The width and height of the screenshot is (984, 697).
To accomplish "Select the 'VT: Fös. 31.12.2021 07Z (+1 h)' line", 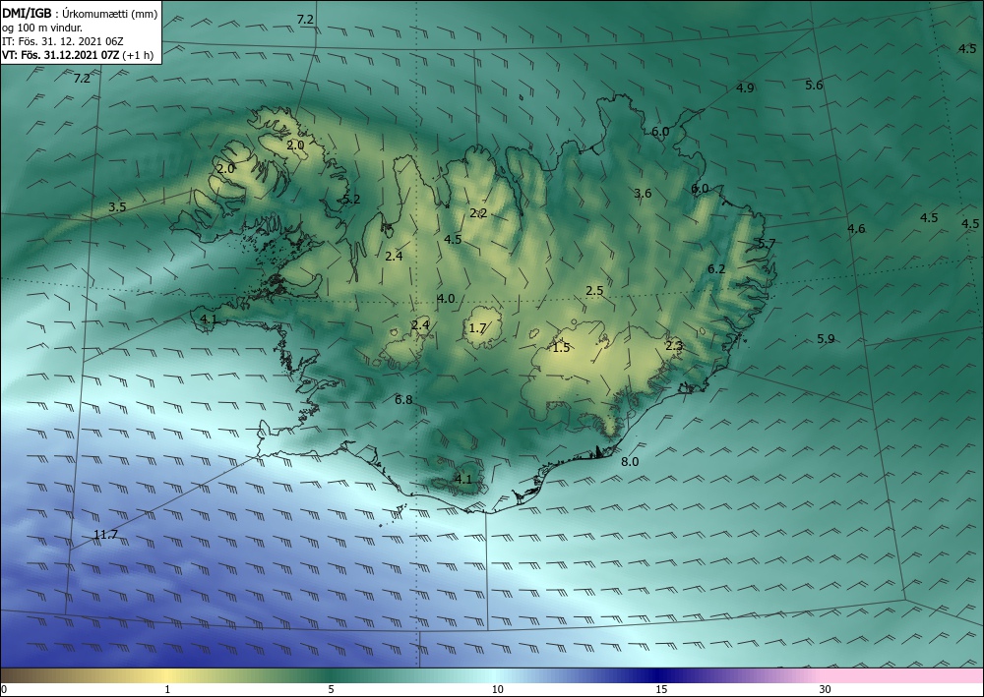I will coord(77,55).
